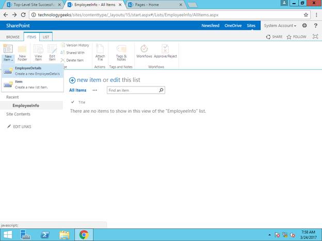Switch to the LIST ribbon tab
This screenshot has width=322, height=241.
click(46, 37)
